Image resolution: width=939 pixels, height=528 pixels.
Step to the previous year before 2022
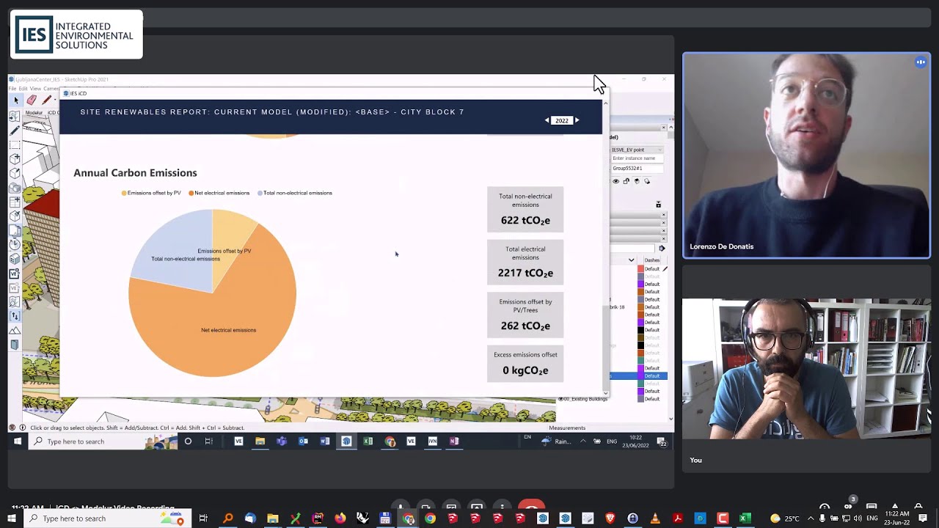tap(547, 120)
